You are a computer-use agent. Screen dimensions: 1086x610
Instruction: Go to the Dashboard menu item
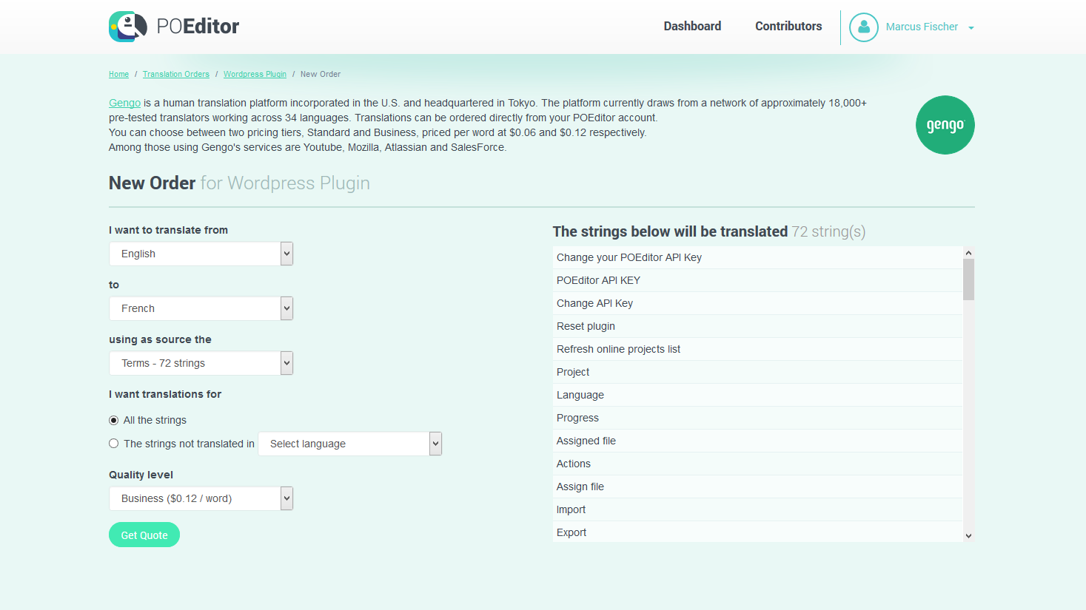[692, 27]
